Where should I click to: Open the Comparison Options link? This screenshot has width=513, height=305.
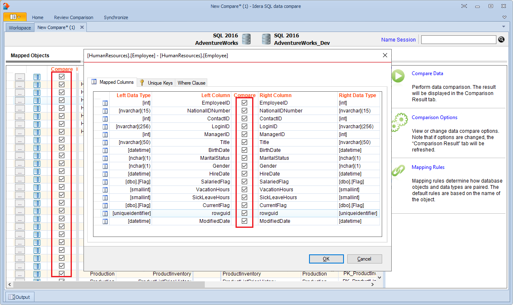(x=434, y=117)
